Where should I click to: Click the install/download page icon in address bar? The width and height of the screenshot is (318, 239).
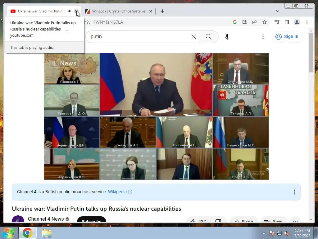tap(245, 22)
